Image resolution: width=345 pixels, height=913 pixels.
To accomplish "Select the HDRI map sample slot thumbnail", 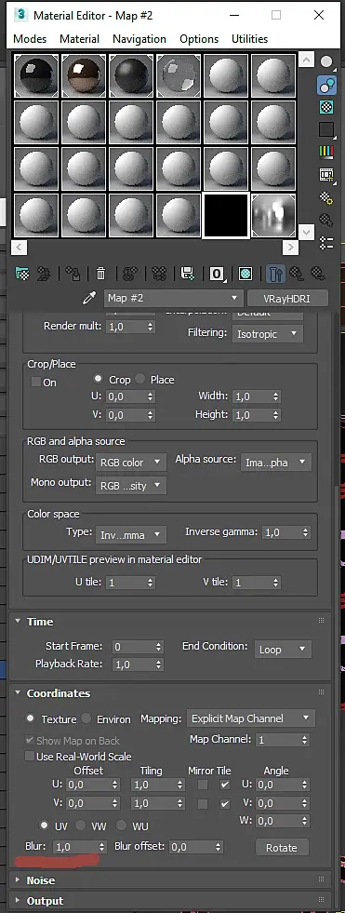I will (272, 215).
